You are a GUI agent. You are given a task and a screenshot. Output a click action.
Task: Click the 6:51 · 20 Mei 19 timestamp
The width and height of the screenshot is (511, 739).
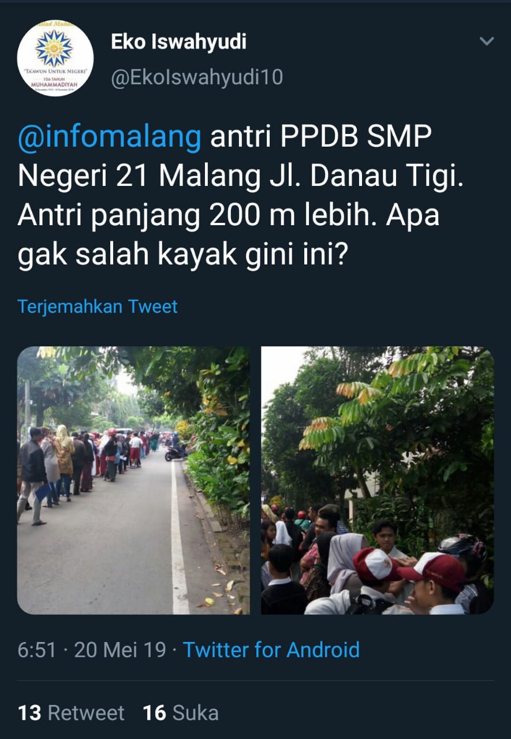pos(92,650)
